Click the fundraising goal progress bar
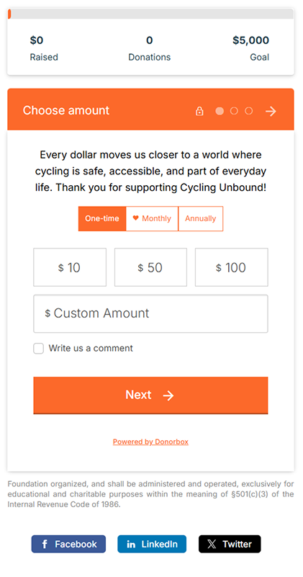This screenshot has height=577, width=303. (x=150, y=14)
